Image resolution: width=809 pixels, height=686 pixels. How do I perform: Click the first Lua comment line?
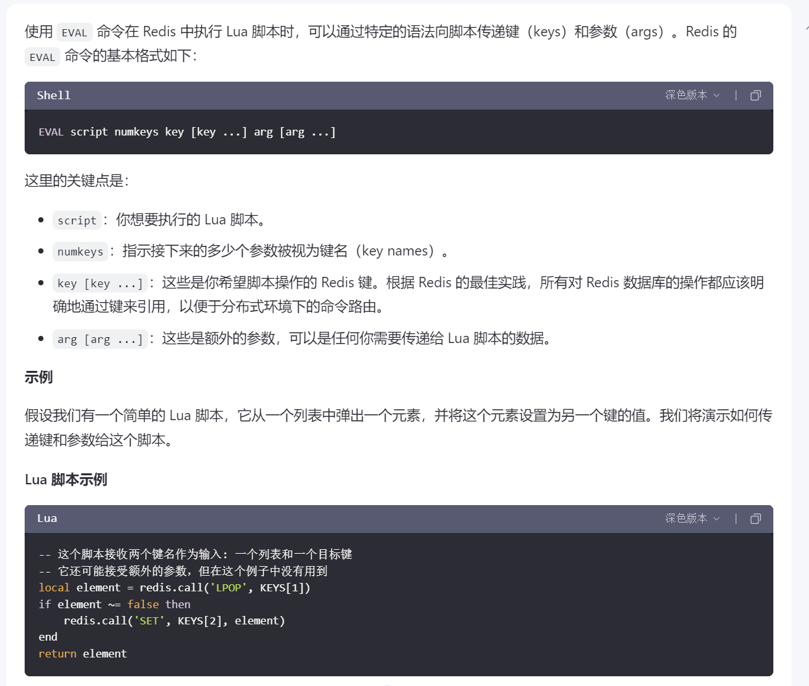point(195,554)
